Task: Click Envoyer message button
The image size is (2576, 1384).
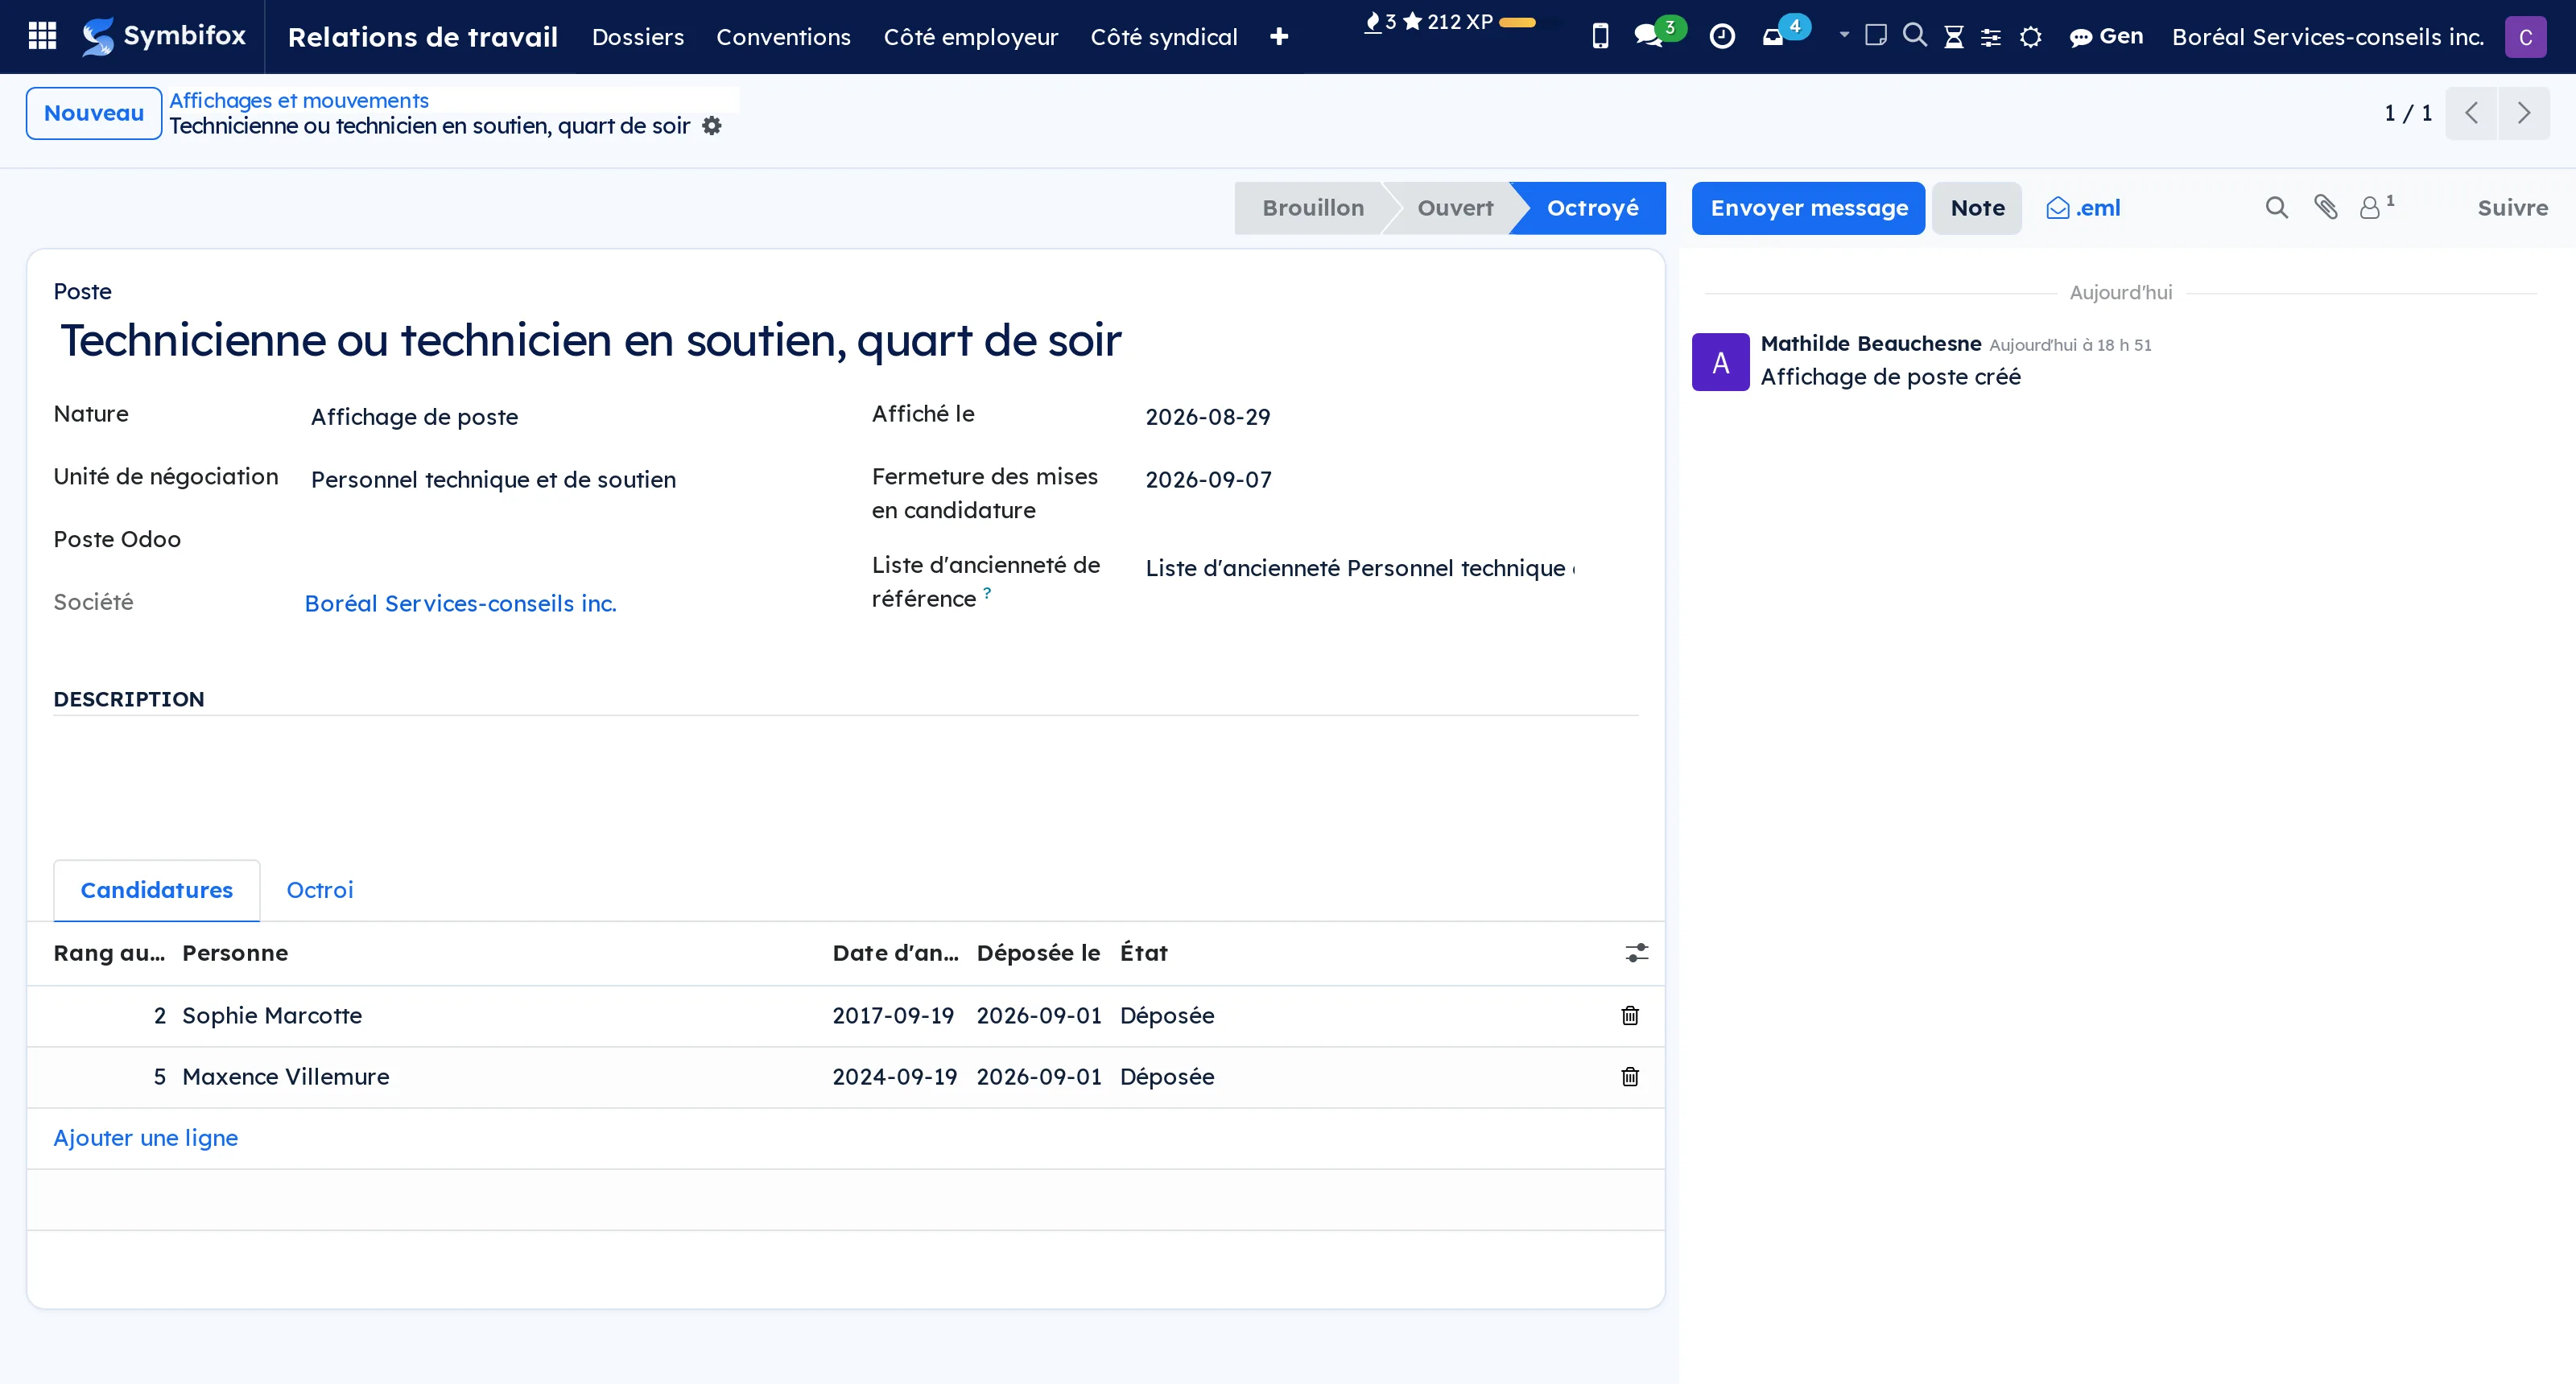Action: point(1808,208)
